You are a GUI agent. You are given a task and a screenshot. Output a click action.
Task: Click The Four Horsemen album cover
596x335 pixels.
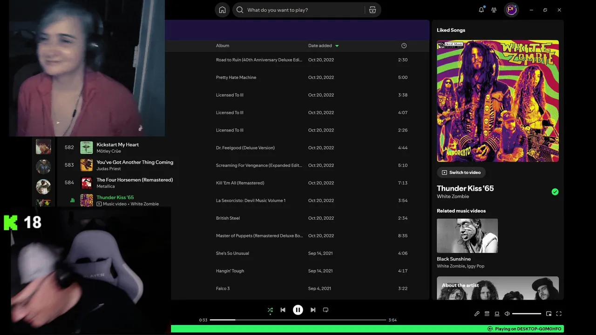click(x=86, y=183)
